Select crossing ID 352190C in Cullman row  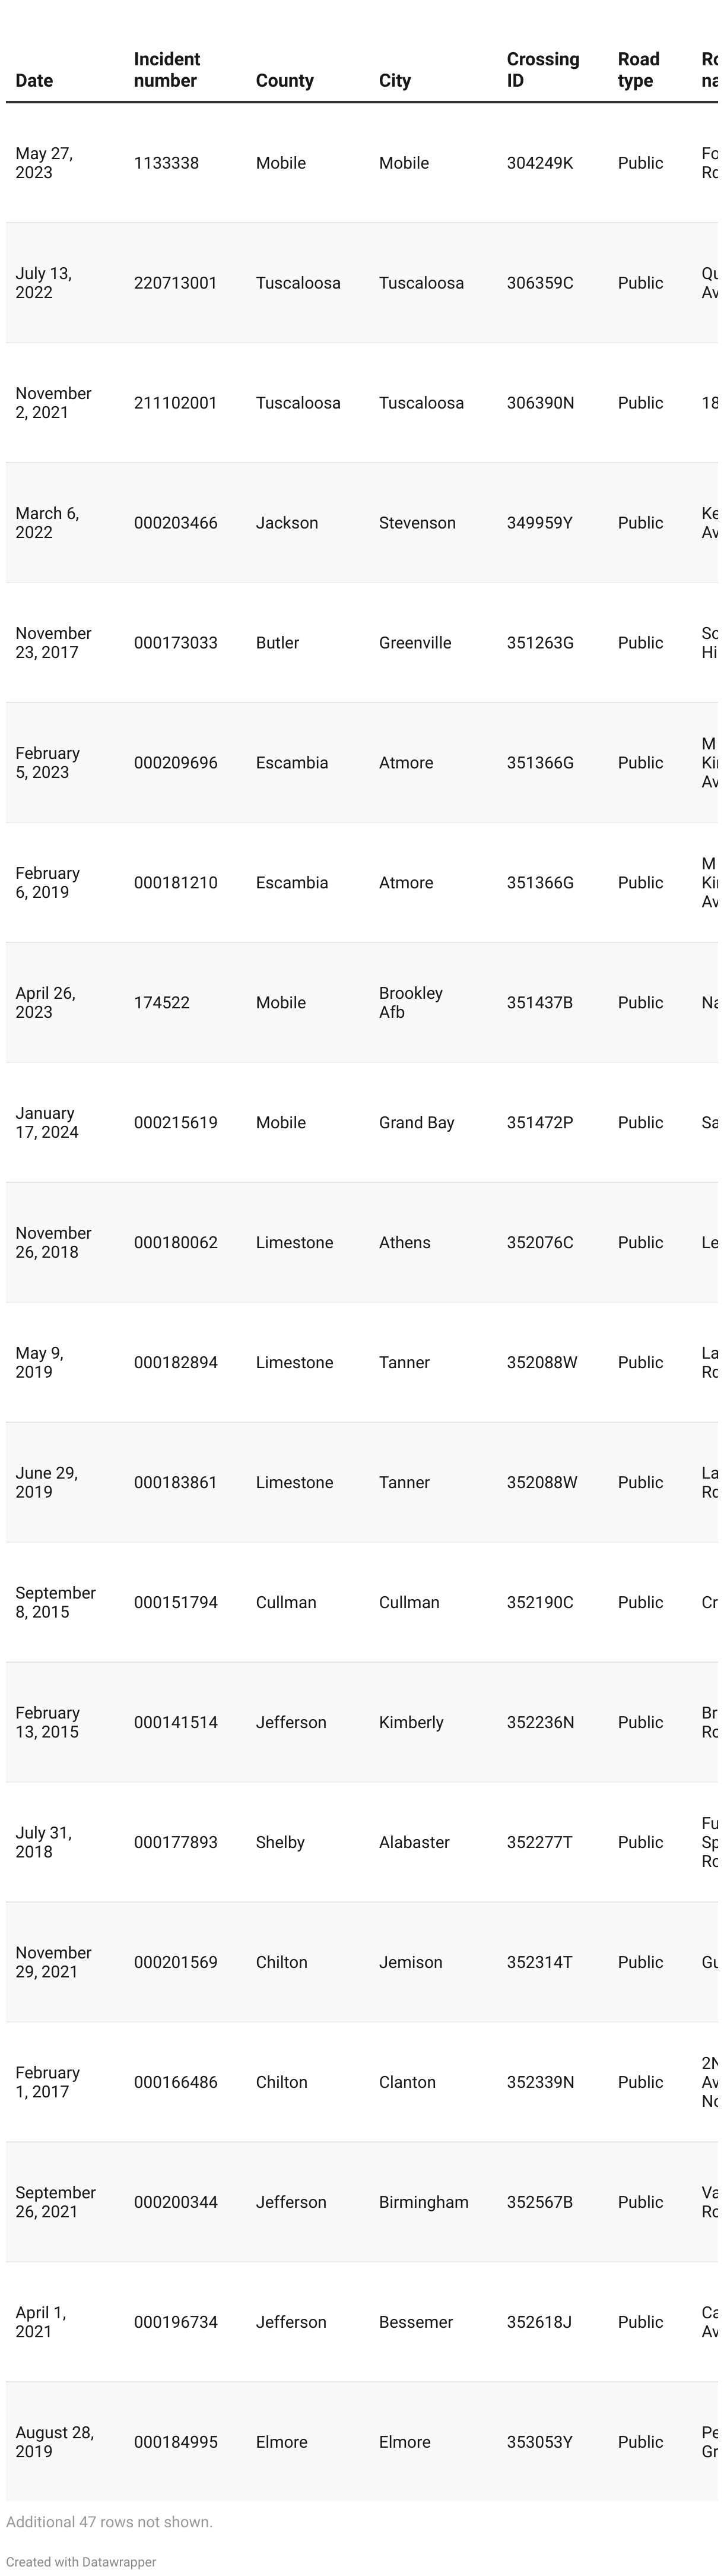(540, 1602)
